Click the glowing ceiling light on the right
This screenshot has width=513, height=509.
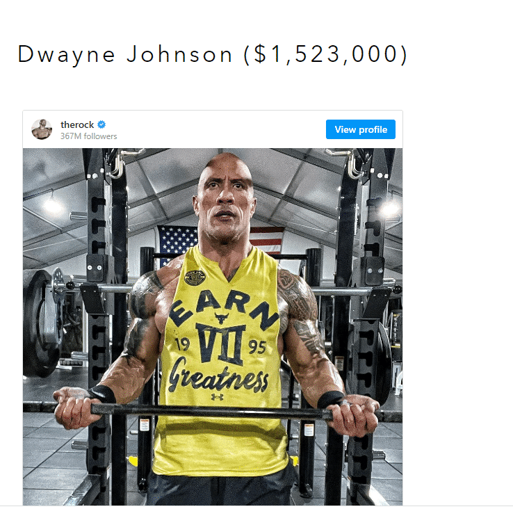391,207
